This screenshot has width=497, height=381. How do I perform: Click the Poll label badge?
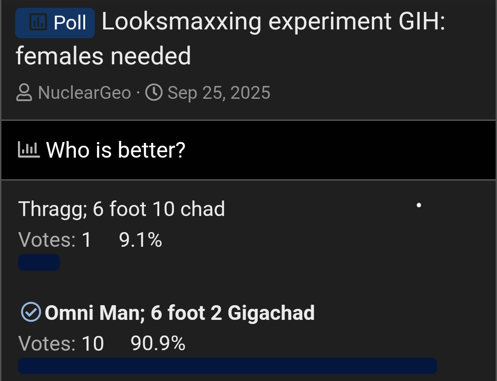click(55, 23)
